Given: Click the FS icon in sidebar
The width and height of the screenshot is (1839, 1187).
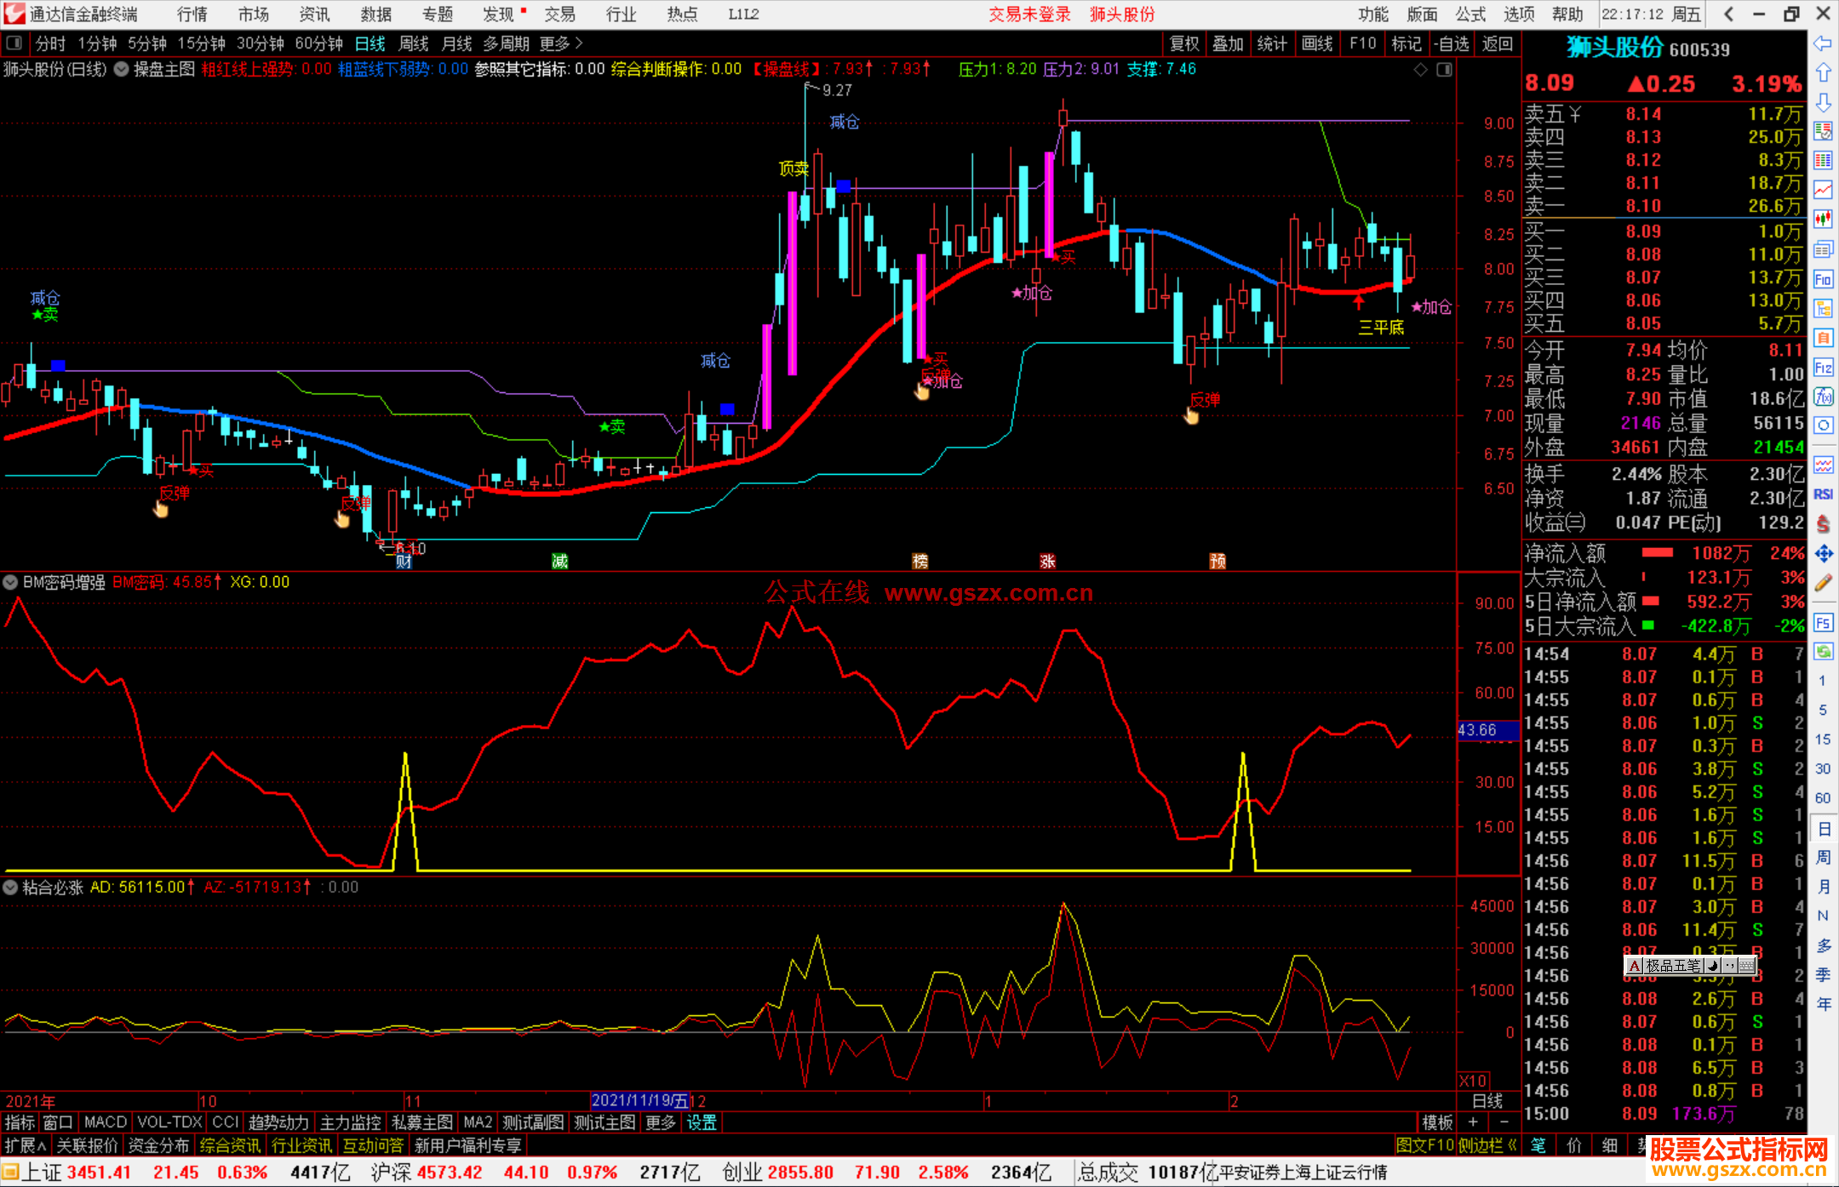Looking at the screenshot, I should click(1823, 622).
